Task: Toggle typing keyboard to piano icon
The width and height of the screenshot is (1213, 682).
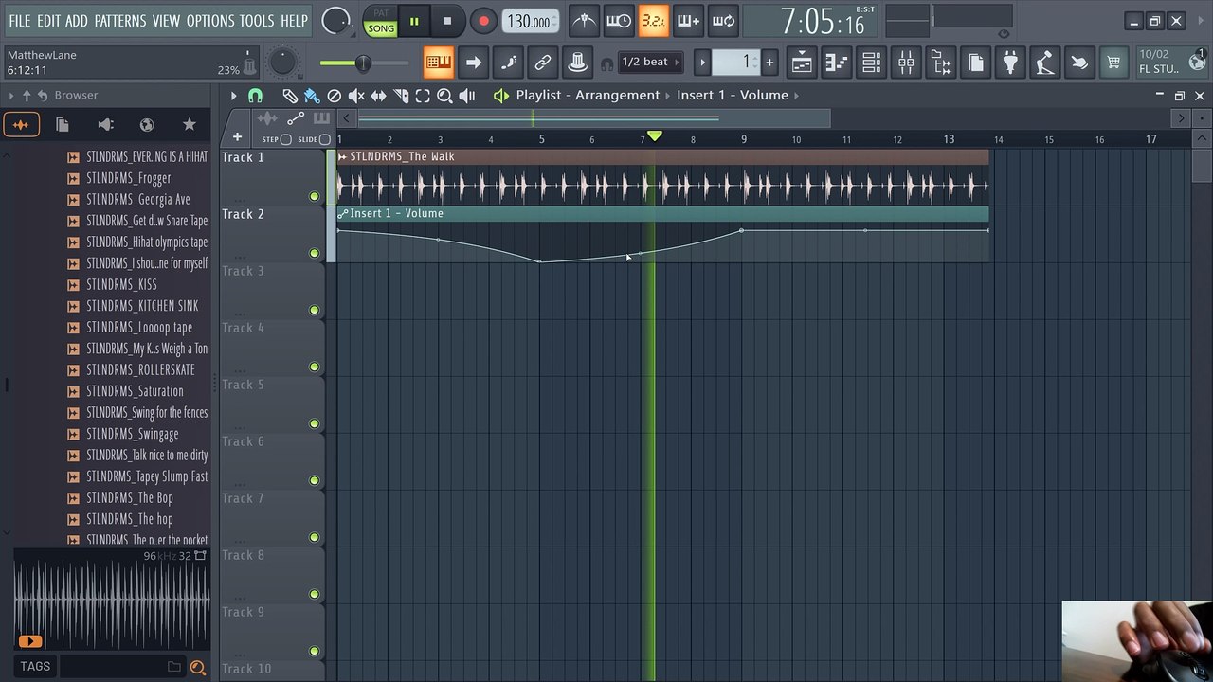Action: pos(438,63)
